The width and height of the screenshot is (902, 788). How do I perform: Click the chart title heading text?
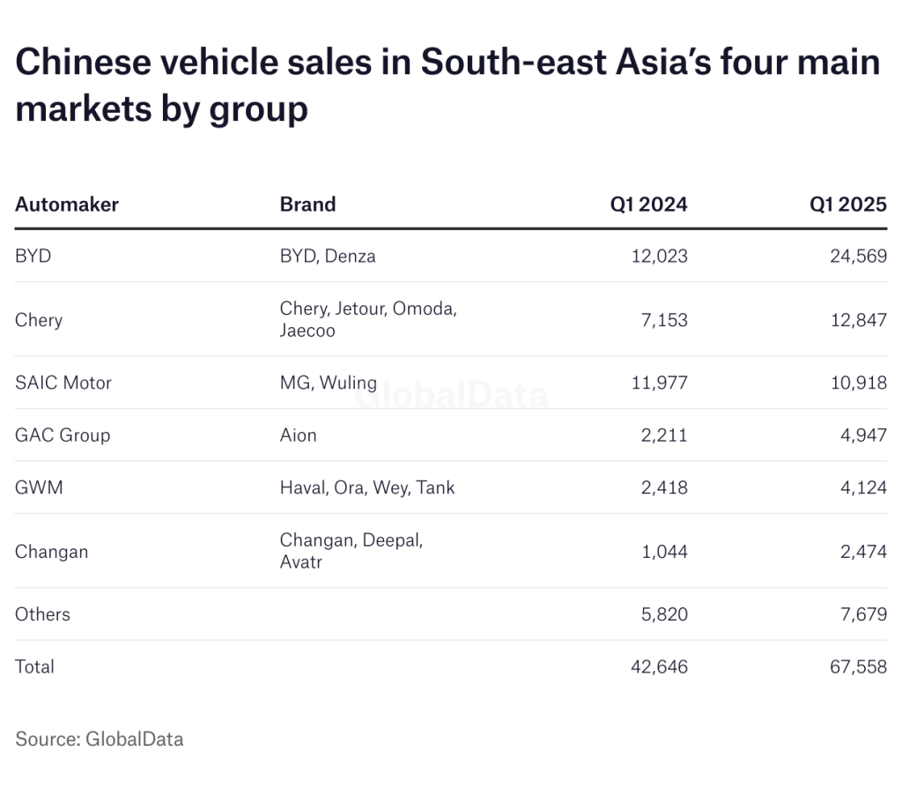pos(447,85)
